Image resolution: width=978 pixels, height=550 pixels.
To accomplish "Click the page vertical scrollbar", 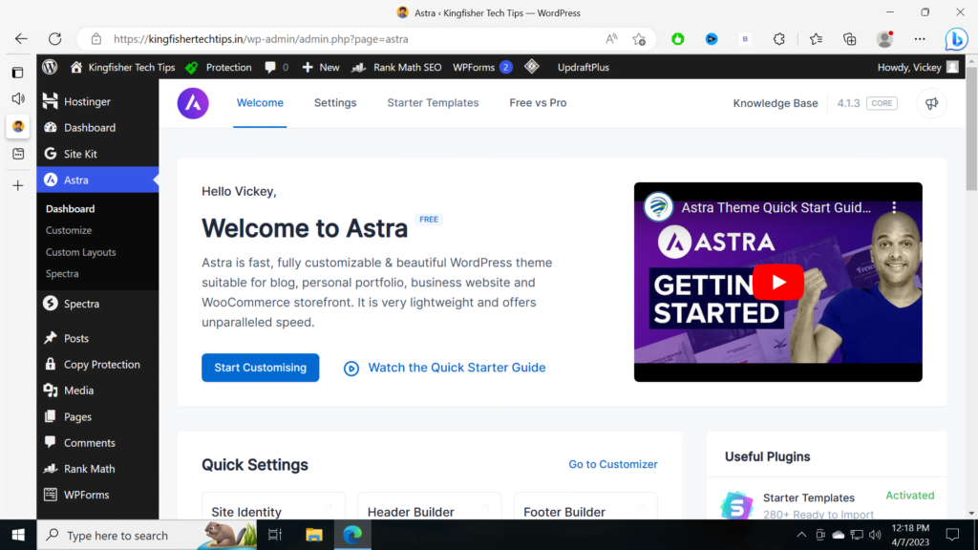I will [971, 128].
